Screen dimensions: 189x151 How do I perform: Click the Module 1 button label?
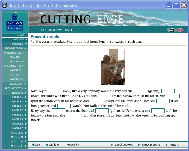pyautogui.click(x=55, y=145)
